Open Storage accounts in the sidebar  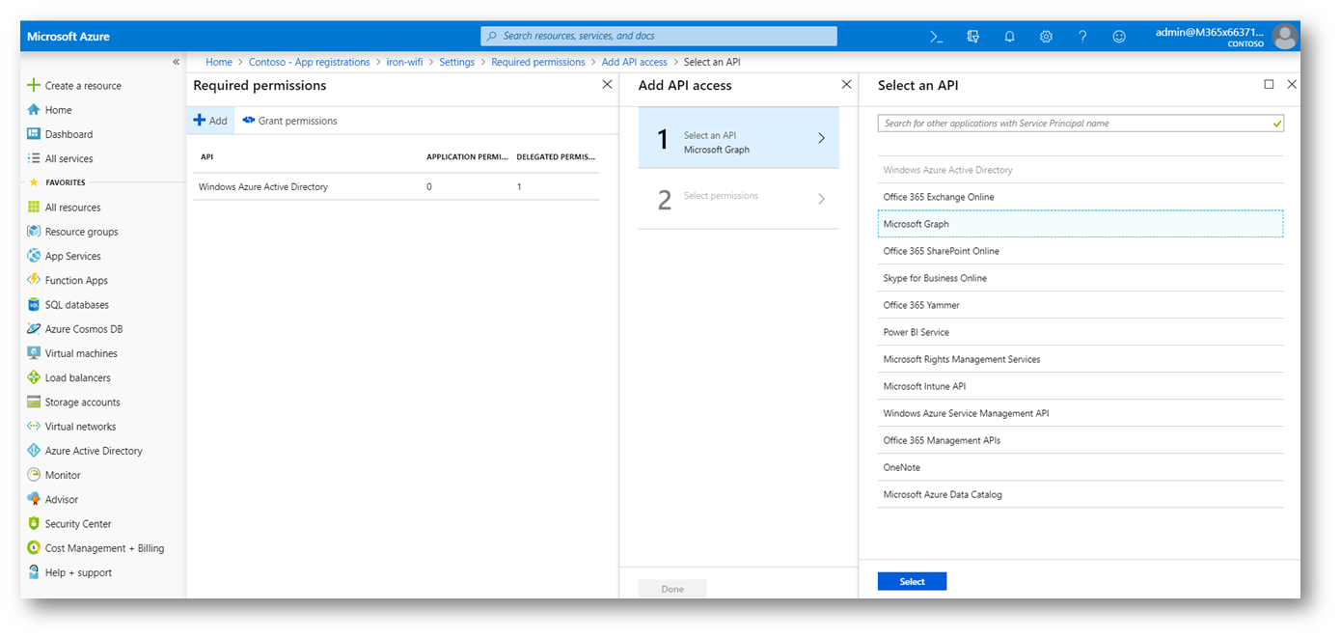[73, 403]
